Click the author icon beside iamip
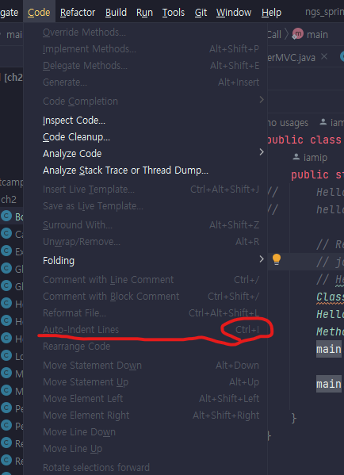This screenshot has width=344, height=475. point(296,157)
